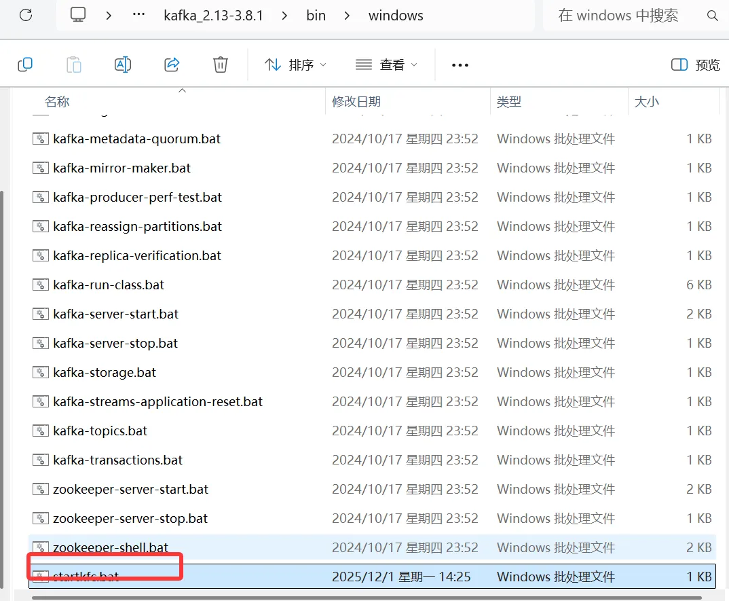This screenshot has height=601, width=729.
Task: Click the vertical scrollbar on the left edge
Action: pyautogui.click(x=1, y=390)
